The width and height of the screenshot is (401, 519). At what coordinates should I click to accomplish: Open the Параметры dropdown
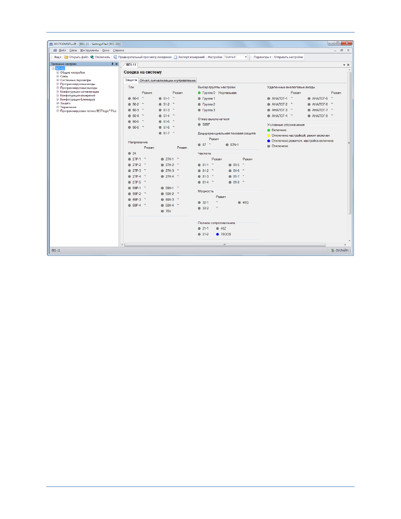click(262, 57)
